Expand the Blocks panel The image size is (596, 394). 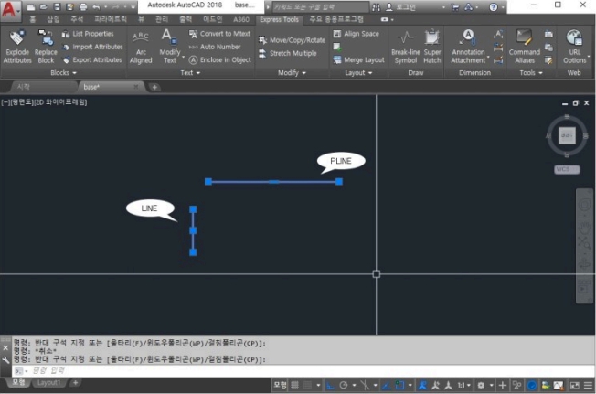coord(63,72)
